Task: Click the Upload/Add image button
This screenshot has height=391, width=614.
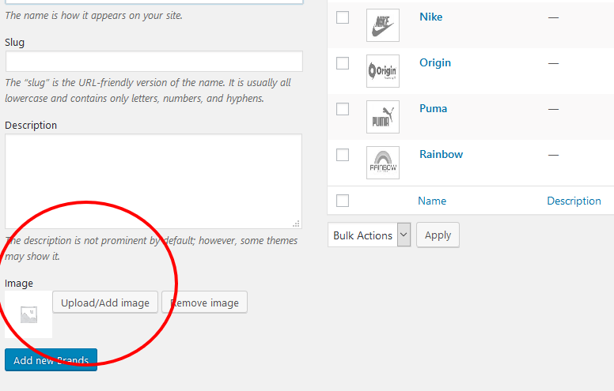Action: tap(105, 303)
